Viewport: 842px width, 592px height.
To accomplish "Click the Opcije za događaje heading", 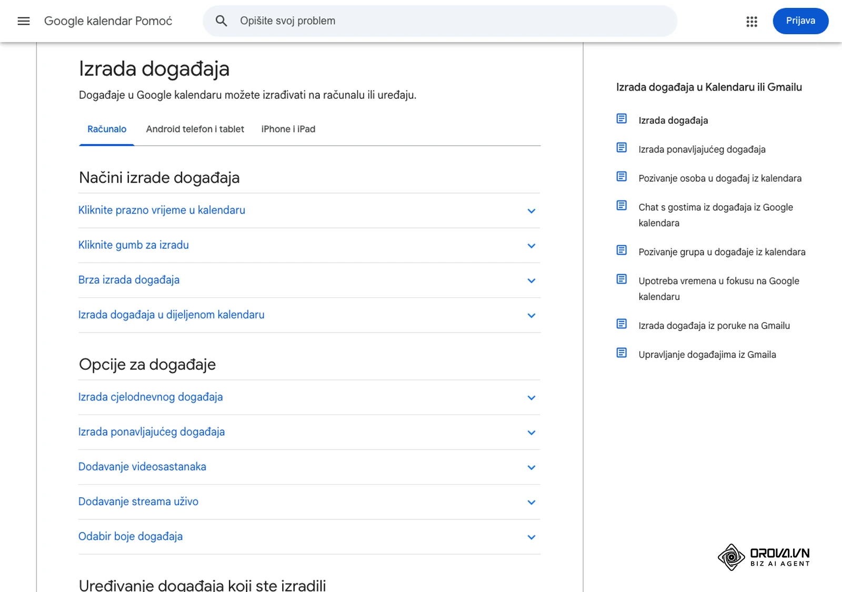I will pos(147,365).
